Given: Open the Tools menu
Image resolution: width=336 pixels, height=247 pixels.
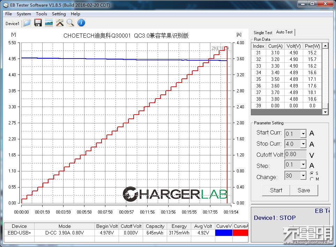Looking at the screenshot, I should tap(42, 14).
